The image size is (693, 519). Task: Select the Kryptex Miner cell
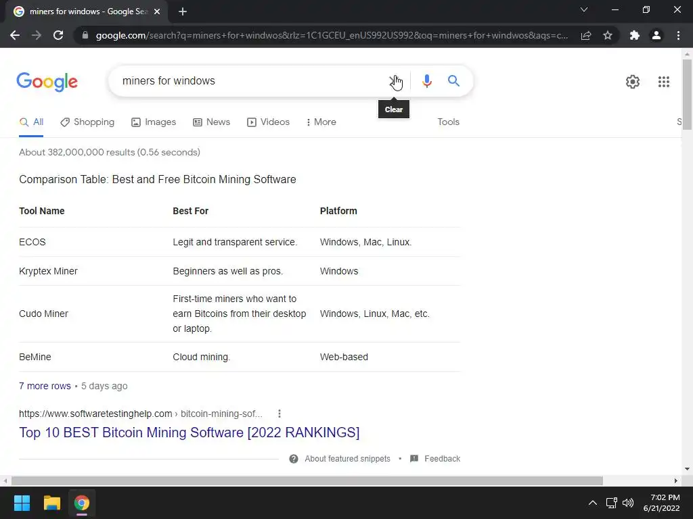(48, 272)
